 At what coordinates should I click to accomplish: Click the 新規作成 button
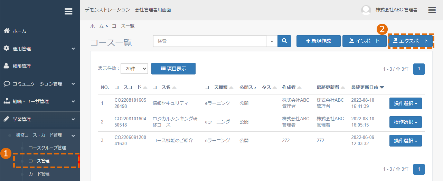[319, 41]
